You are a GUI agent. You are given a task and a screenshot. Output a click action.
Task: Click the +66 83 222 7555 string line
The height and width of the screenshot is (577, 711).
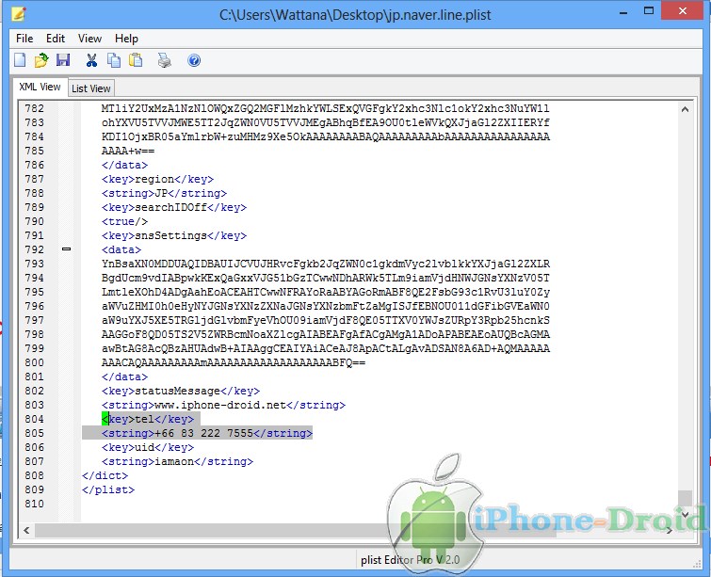[x=207, y=433]
